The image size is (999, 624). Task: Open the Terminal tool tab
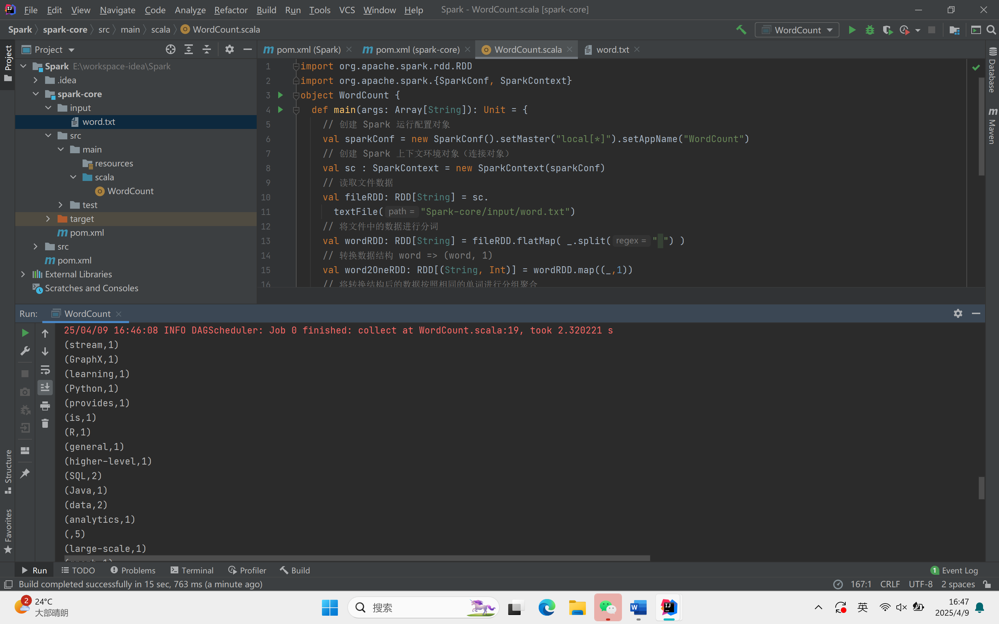point(192,570)
